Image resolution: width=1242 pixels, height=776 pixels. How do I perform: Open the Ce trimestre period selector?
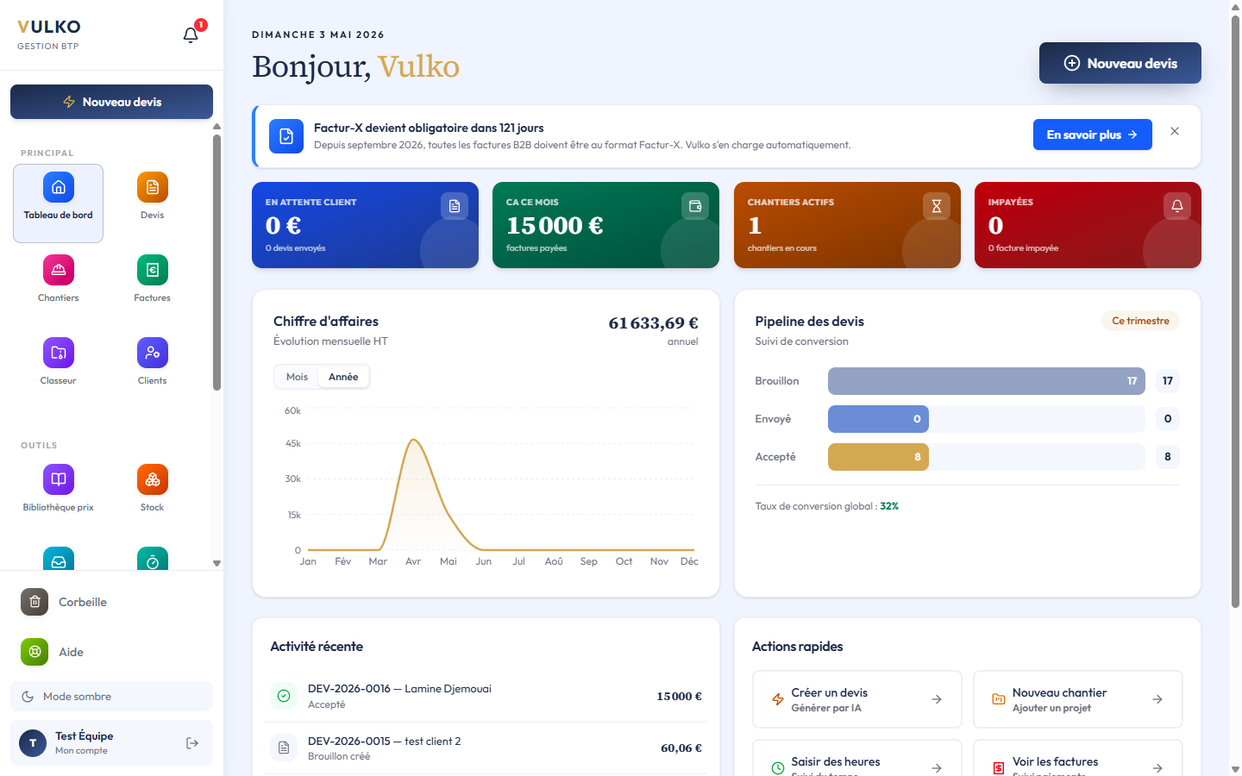click(x=1140, y=321)
